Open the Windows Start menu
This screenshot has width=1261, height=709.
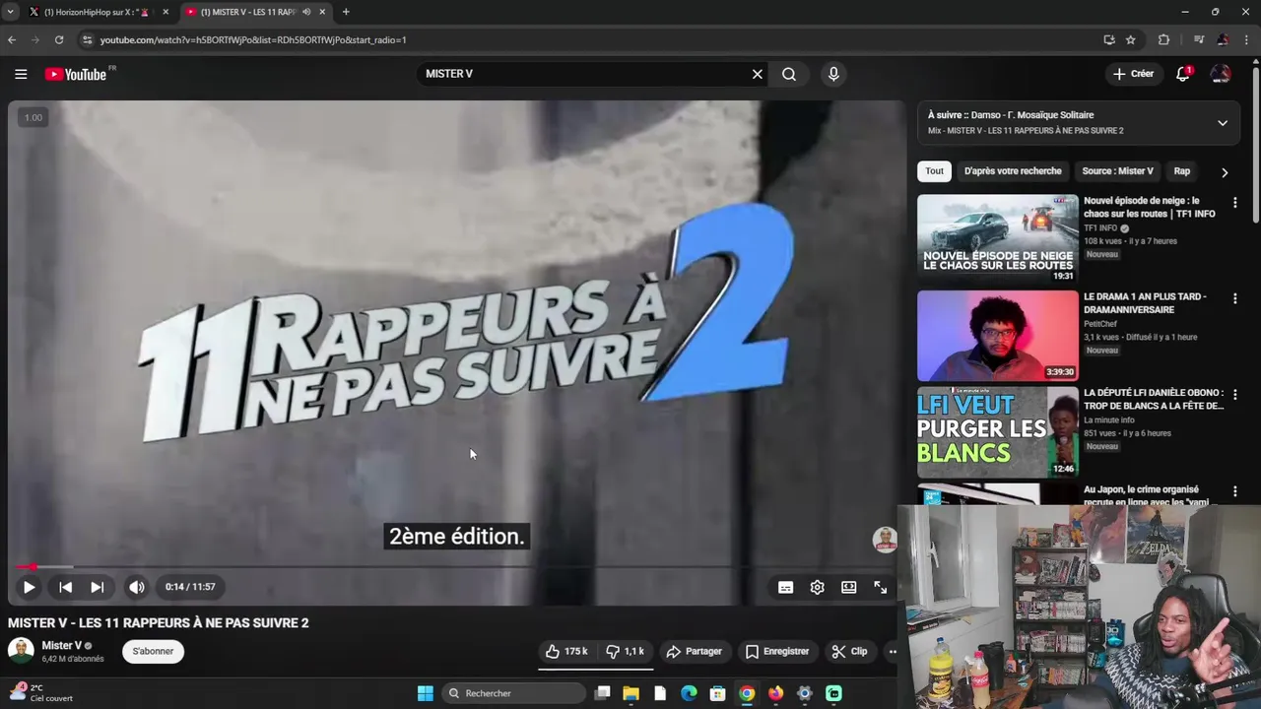click(x=425, y=693)
